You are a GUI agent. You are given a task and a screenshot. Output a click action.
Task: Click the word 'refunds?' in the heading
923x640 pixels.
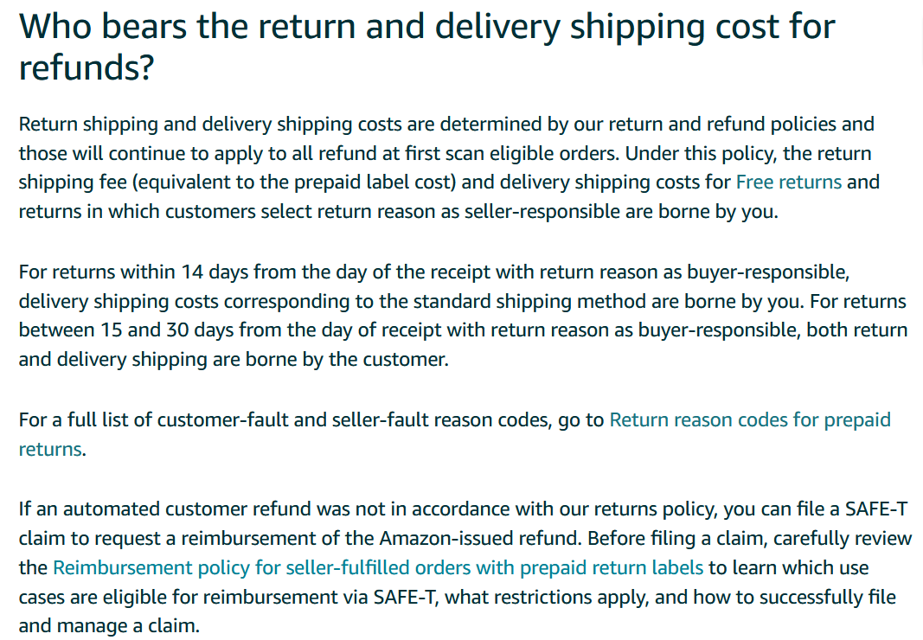87,67
